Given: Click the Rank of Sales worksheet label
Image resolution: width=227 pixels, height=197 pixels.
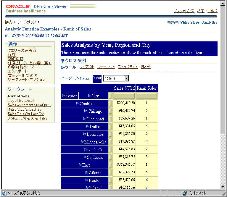Looking at the screenshot, I should coord(19,96).
